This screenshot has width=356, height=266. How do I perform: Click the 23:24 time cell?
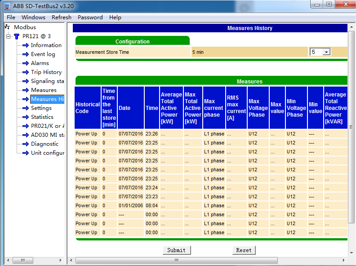(152, 188)
